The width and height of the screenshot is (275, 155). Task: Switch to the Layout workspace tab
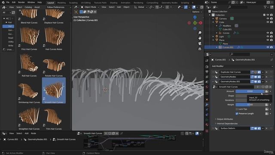51,3
